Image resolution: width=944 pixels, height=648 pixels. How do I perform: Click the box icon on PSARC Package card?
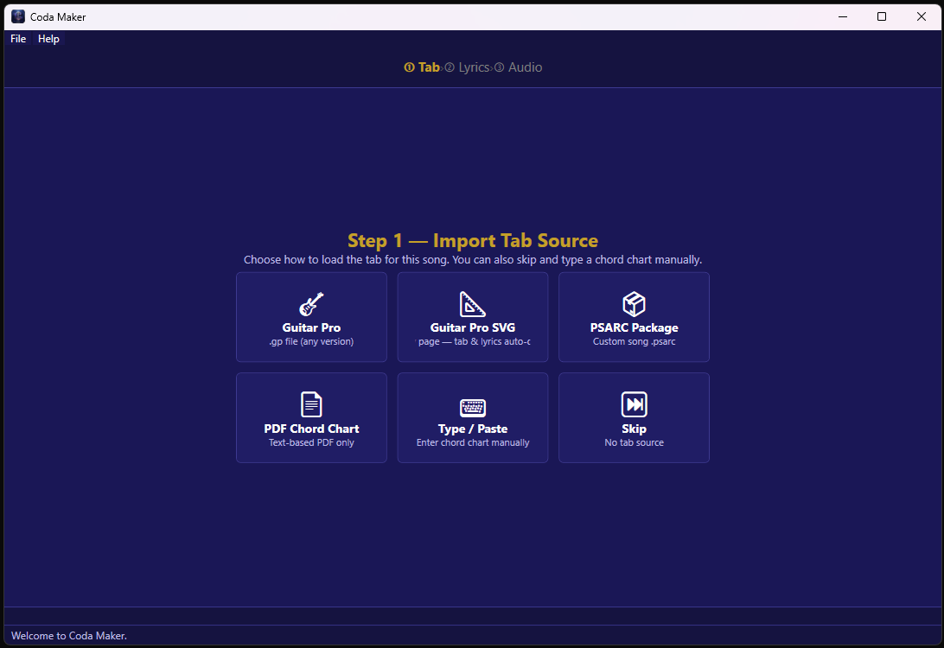tap(634, 304)
